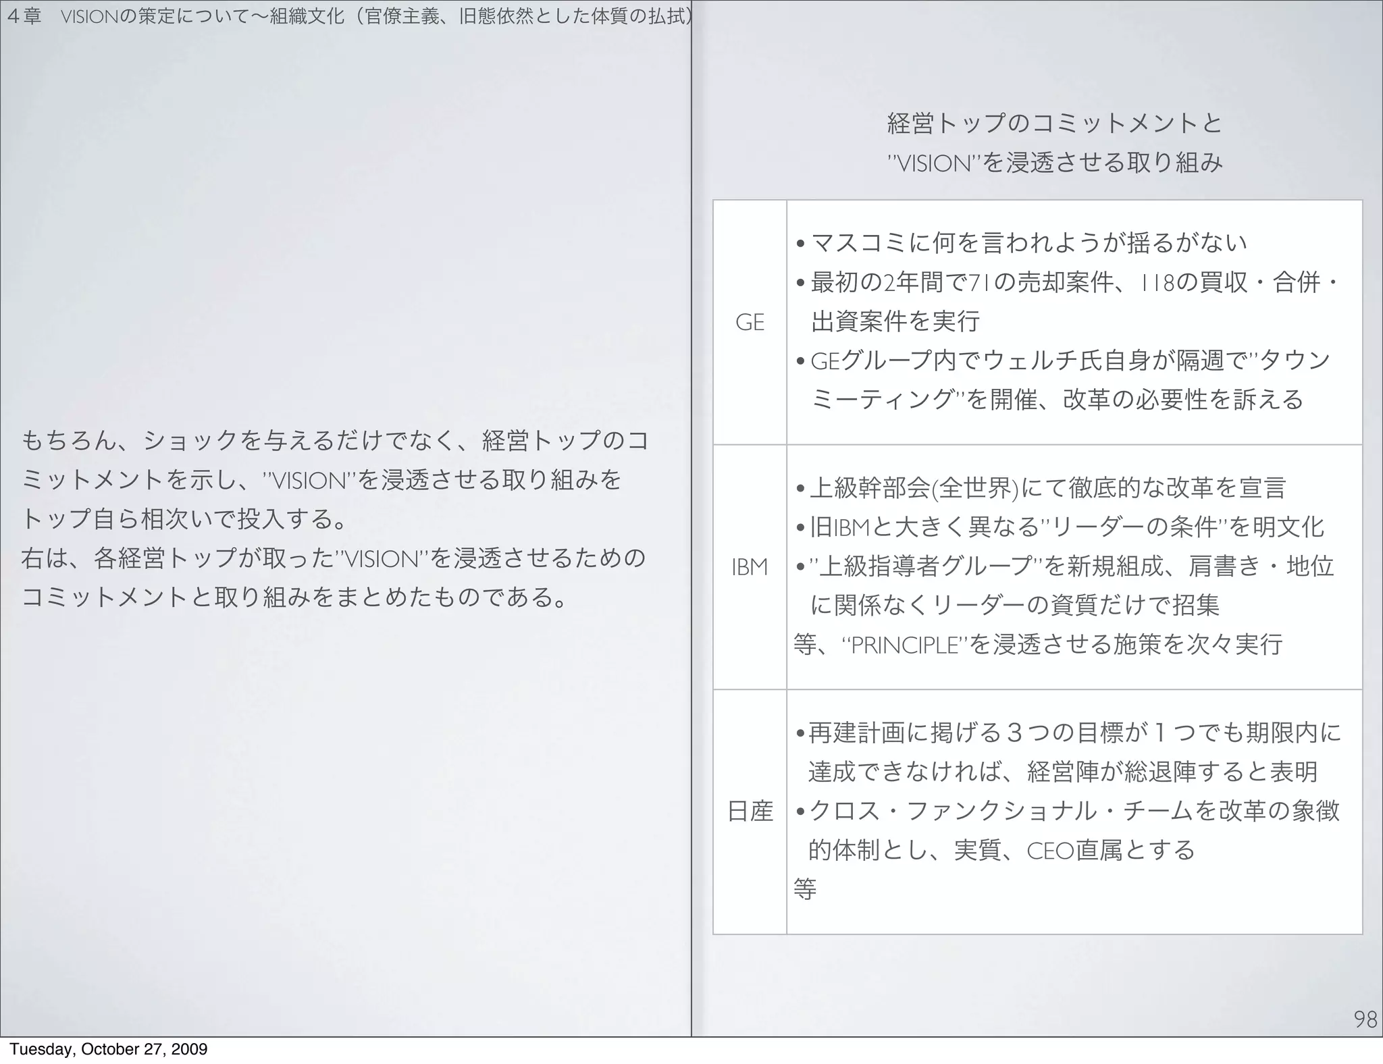Click the chapter 4 VISION header title

coord(348,16)
